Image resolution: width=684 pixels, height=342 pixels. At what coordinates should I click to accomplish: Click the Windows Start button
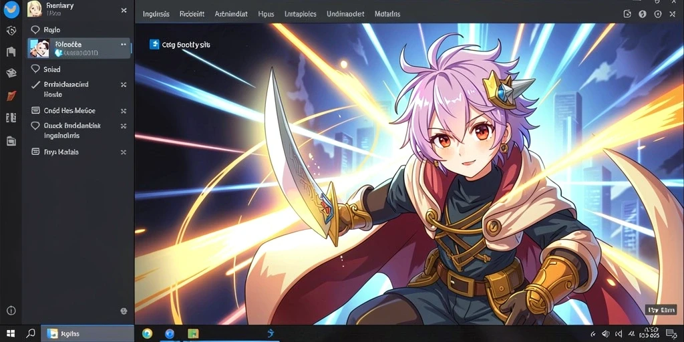click(x=11, y=334)
